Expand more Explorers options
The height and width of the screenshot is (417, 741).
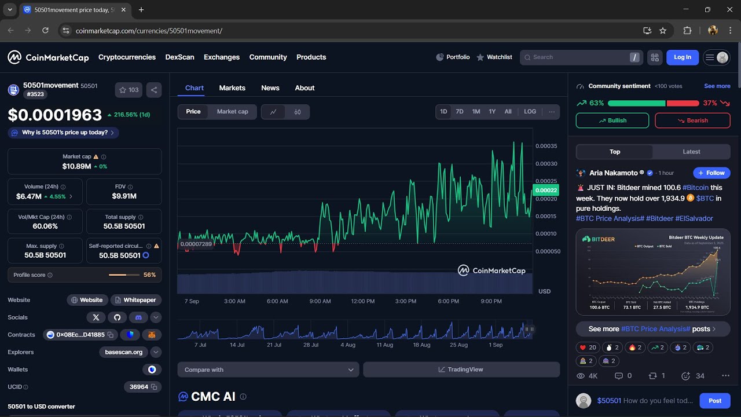click(x=156, y=352)
